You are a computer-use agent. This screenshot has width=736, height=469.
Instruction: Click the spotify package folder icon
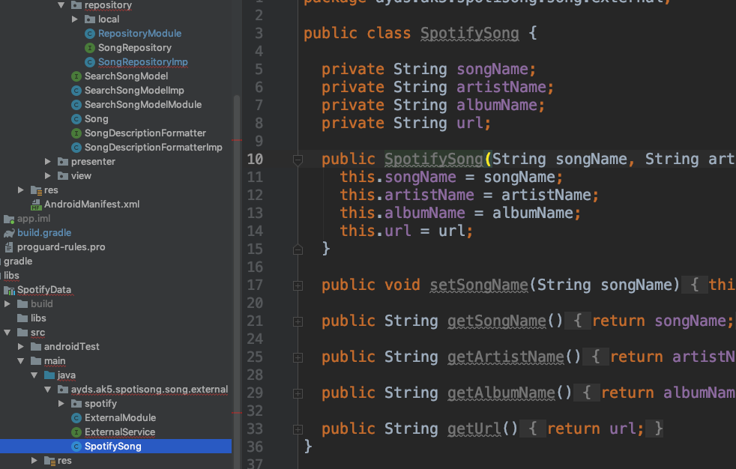click(x=76, y=404)
